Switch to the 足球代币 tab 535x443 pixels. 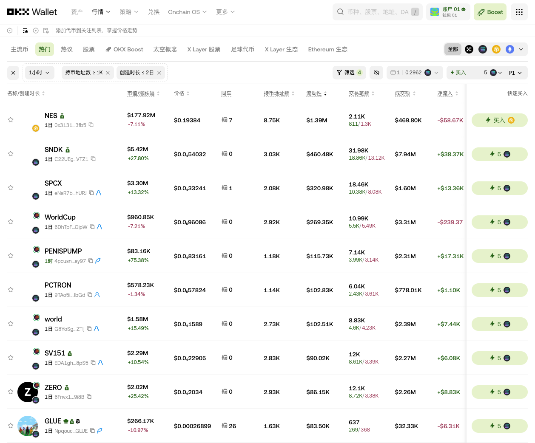[243, 49]
